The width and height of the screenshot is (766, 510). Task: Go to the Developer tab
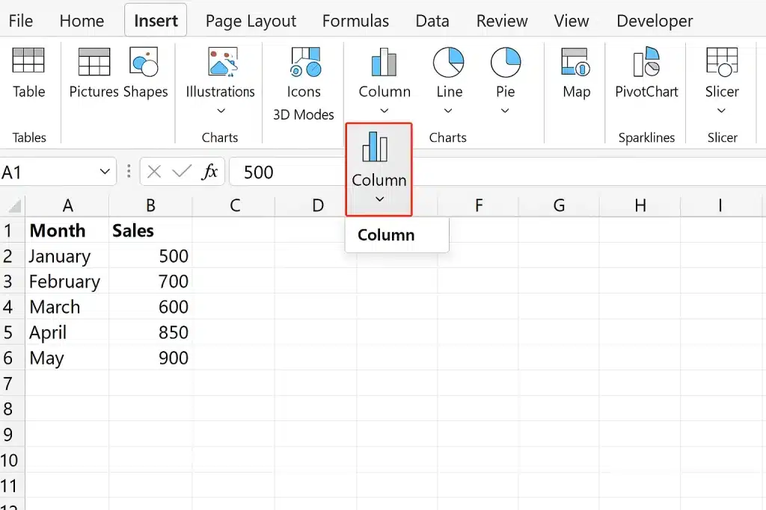point(655,21)
